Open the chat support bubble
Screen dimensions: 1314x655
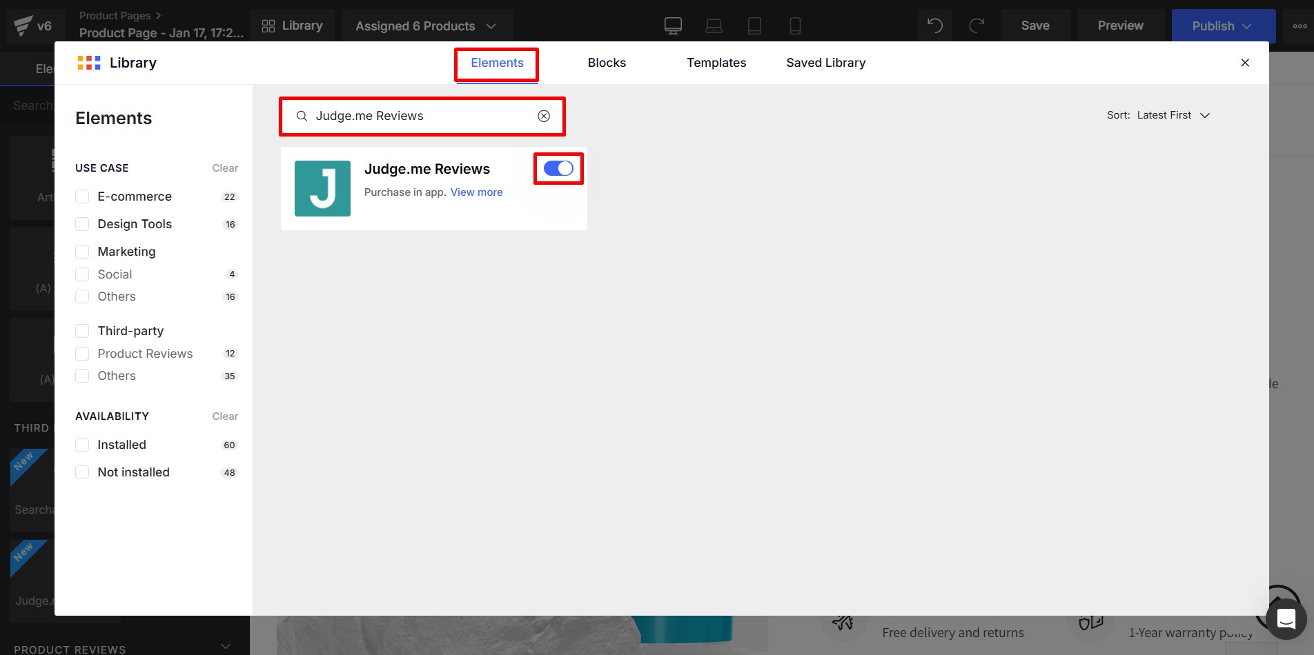(x=1286, y=618)
